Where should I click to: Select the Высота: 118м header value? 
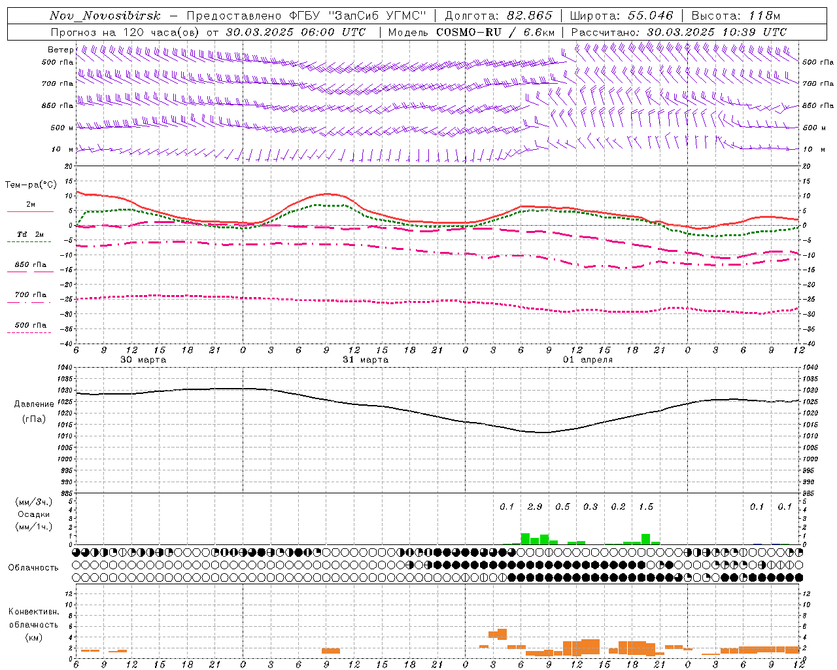pyautogui.click(x=736, y=16)
